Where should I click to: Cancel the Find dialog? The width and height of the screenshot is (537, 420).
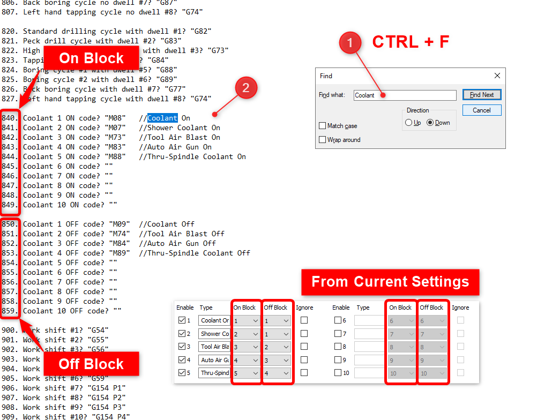coord(481,110)
